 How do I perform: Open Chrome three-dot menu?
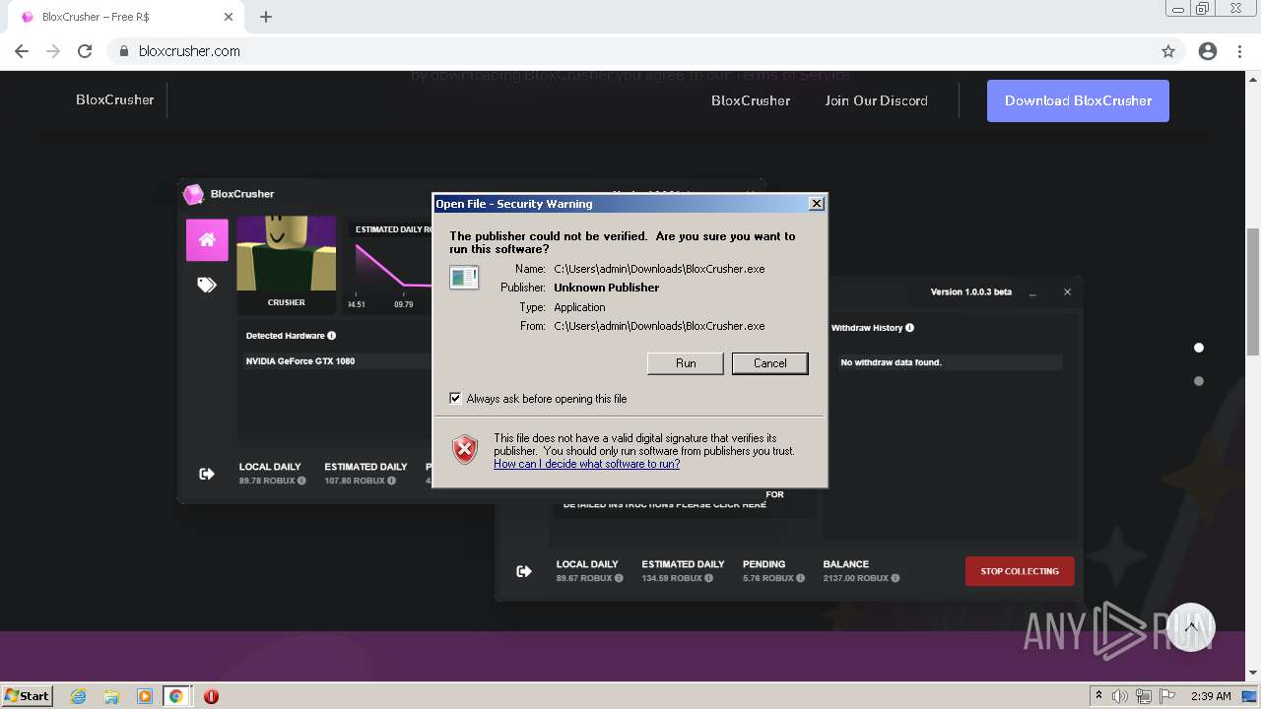[1239, 51]
